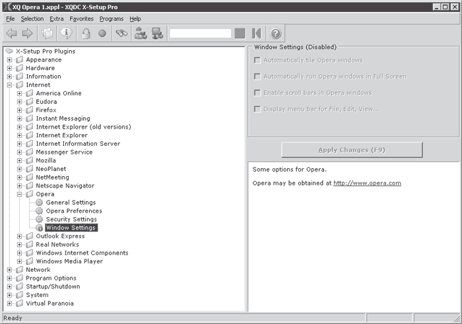Open the http://www.opera.com link
The height and width of the screenshot is (324, 462).
(x=367, y=183)
